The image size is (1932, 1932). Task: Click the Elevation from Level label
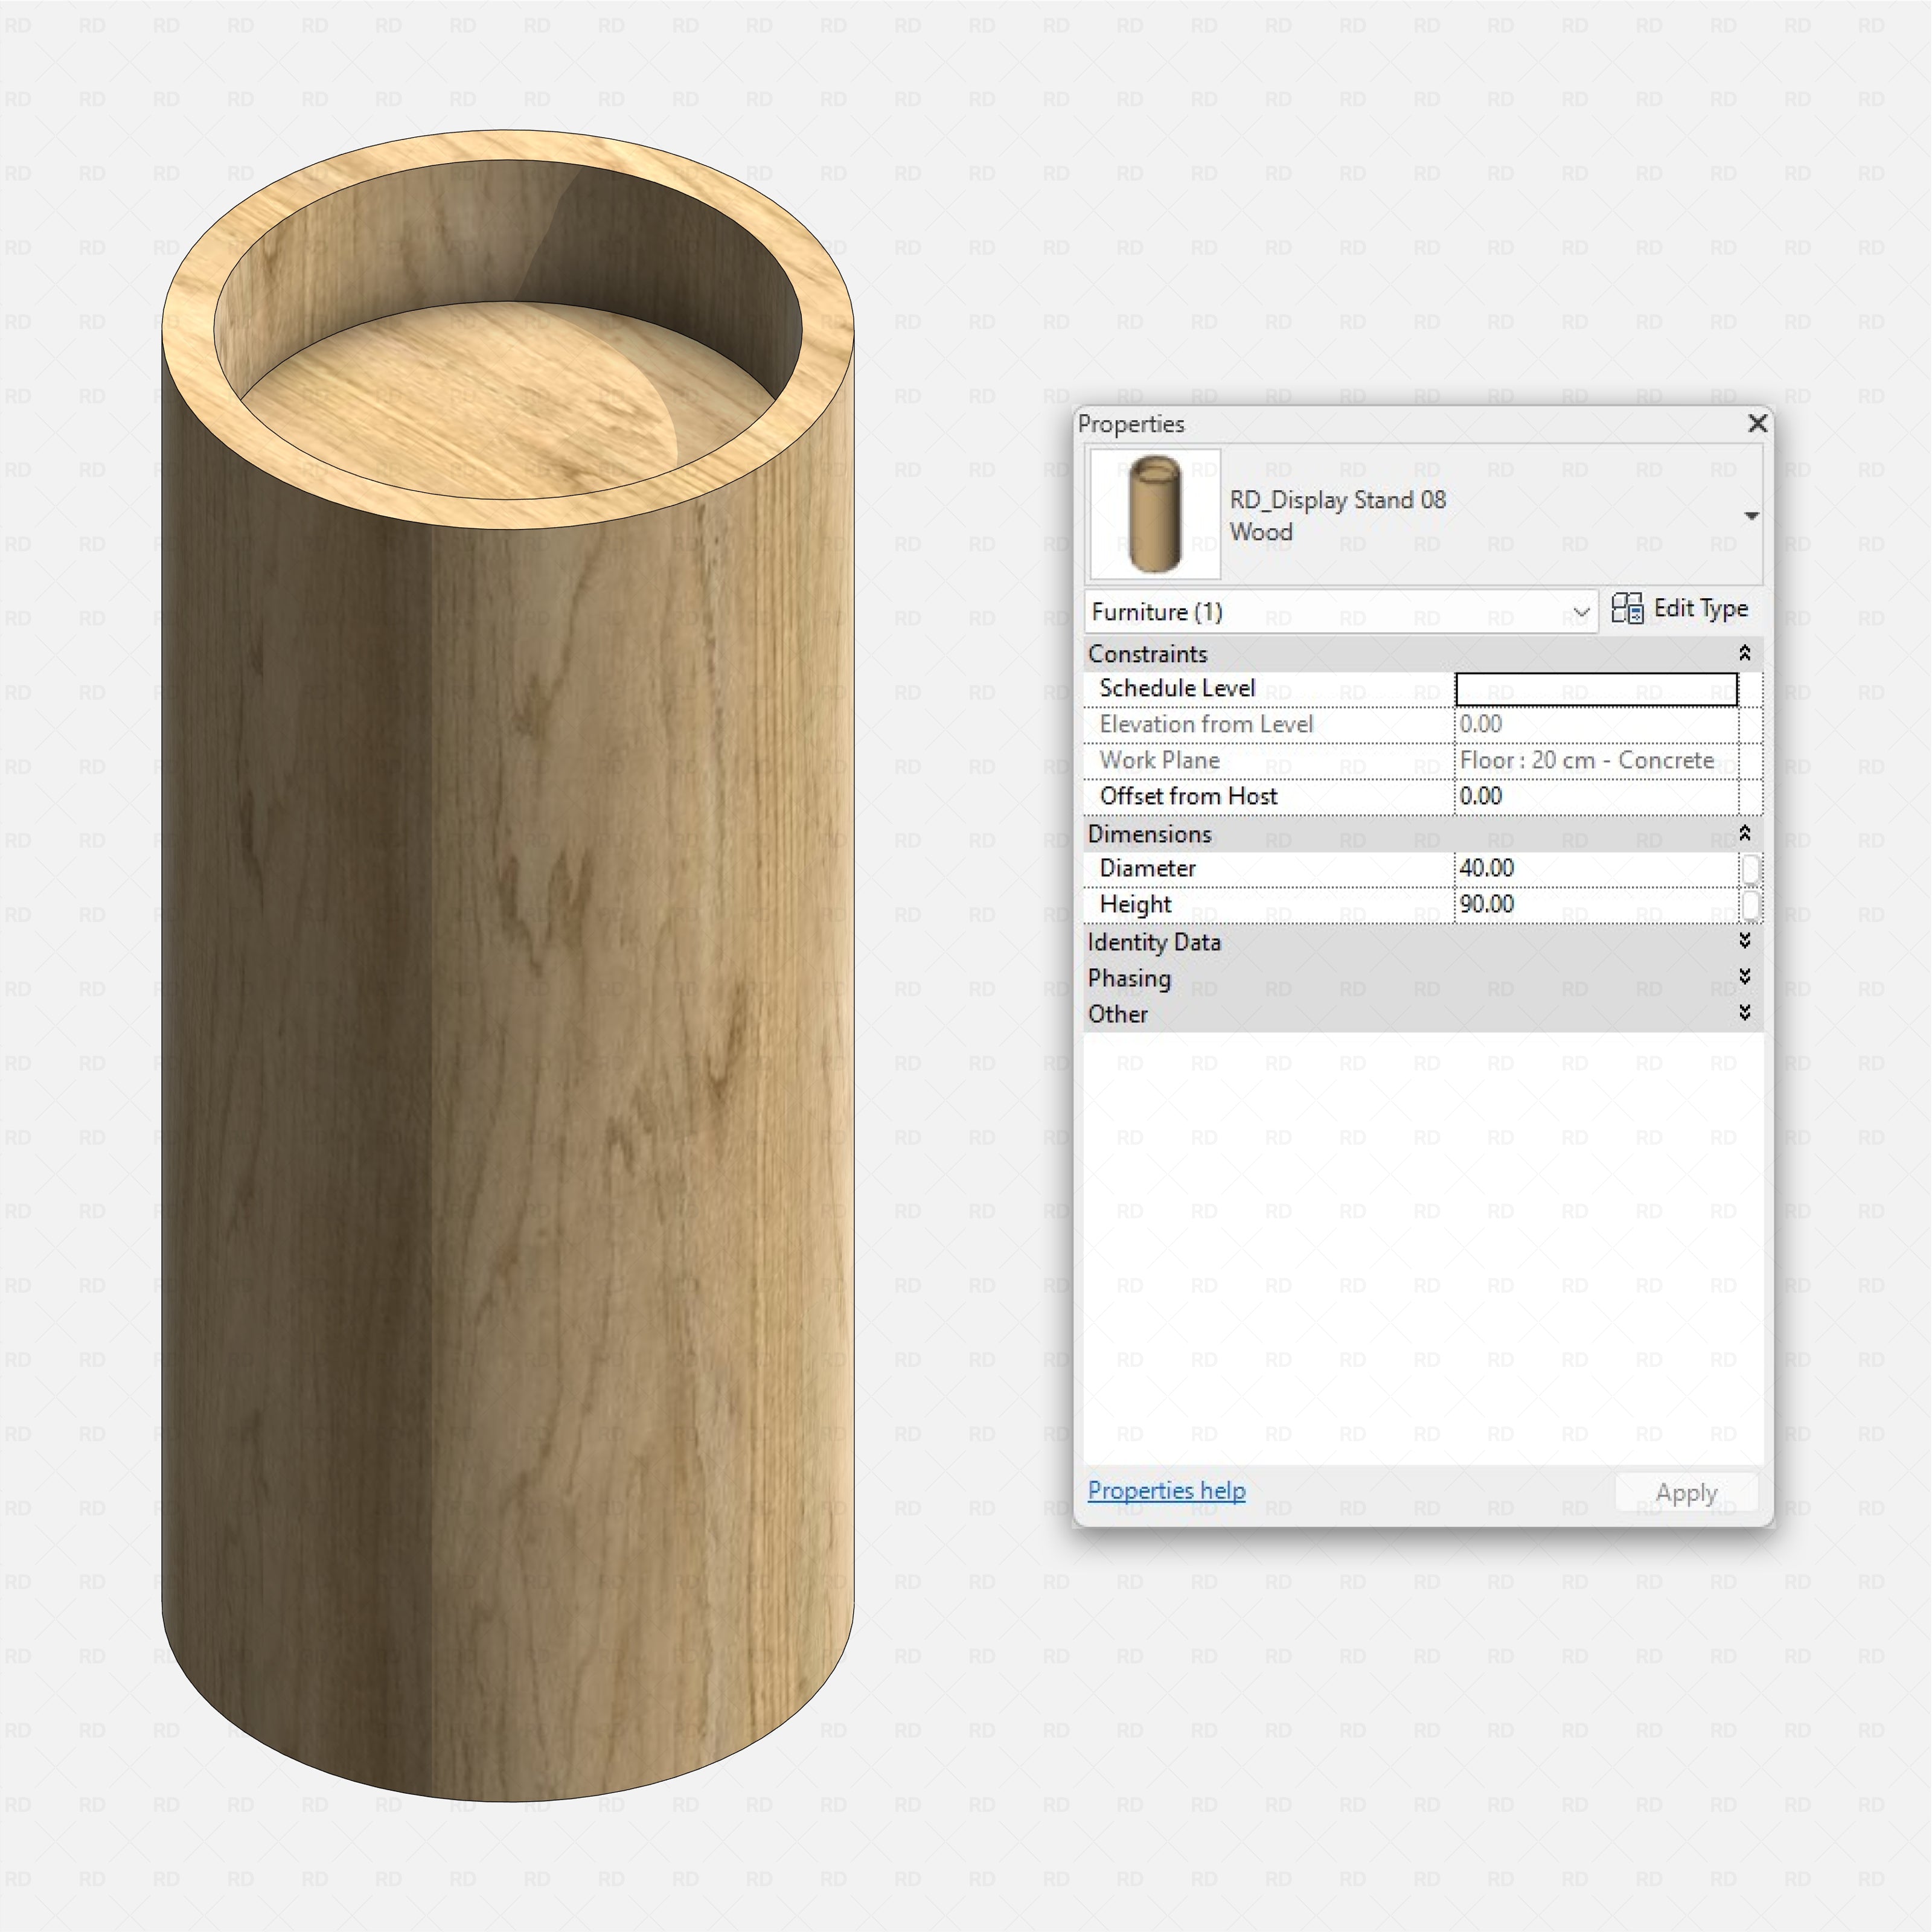point(1206,725)
